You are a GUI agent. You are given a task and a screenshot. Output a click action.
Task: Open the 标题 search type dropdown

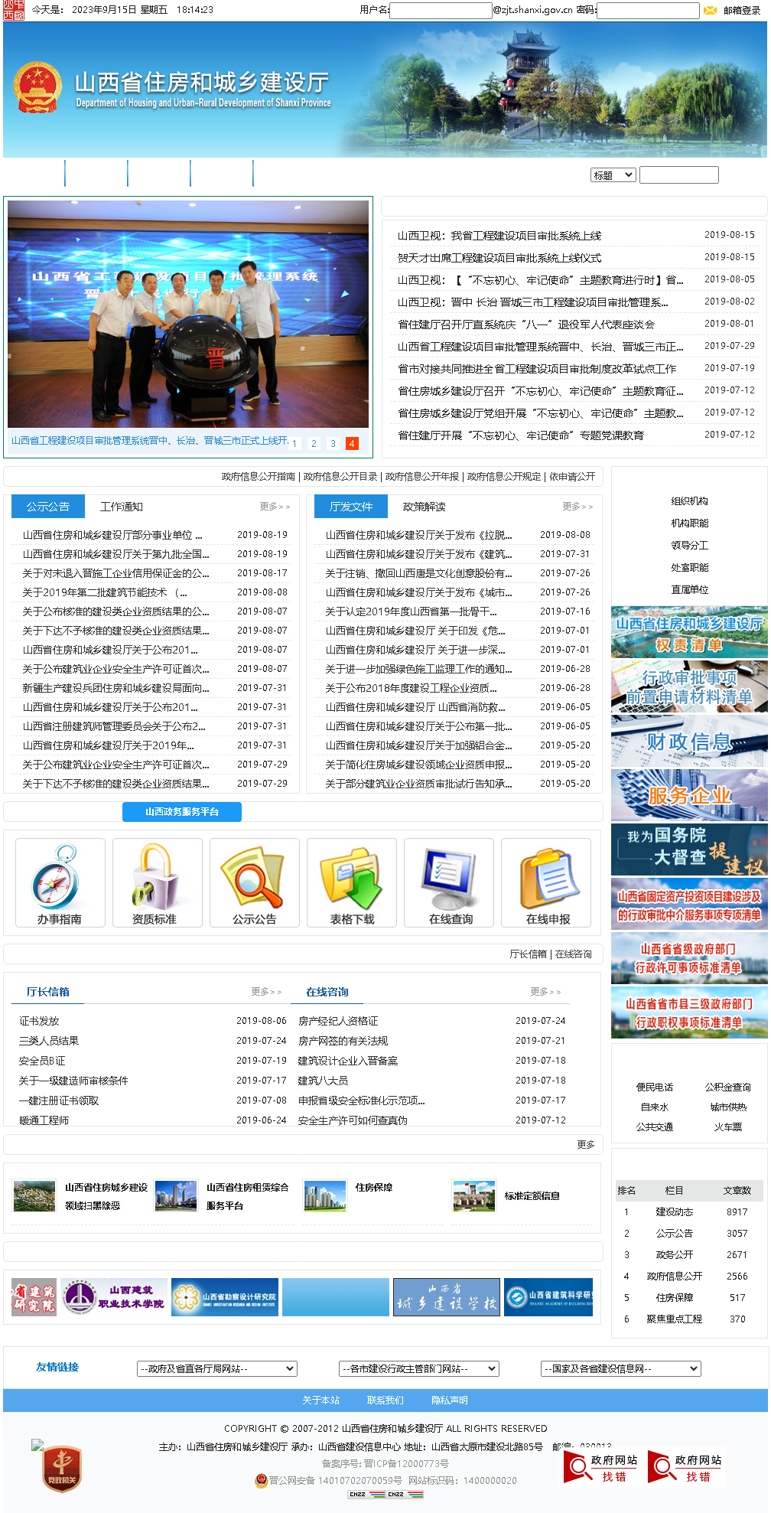613,175
